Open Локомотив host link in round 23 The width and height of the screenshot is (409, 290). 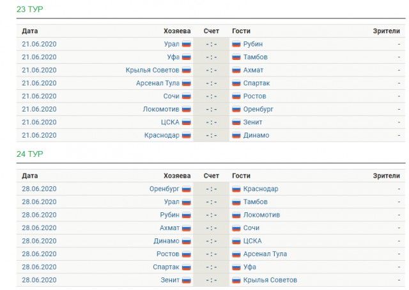click(161, 109)
